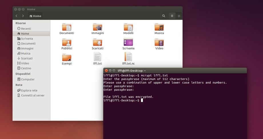Select the encrypted lffl.txt.nc file
The height and width of the screenshot is (139, 263).
coord(128,58)
